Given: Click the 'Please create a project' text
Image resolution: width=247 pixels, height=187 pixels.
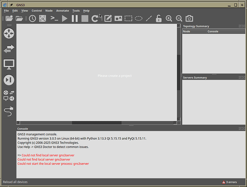Looking at the screenshot, I should 115,76.
